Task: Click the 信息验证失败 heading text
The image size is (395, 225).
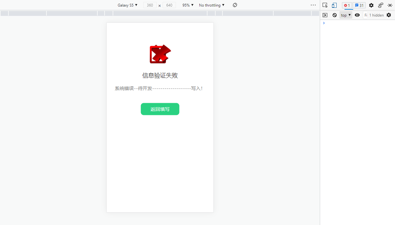Action: click(x=160, y=75)
